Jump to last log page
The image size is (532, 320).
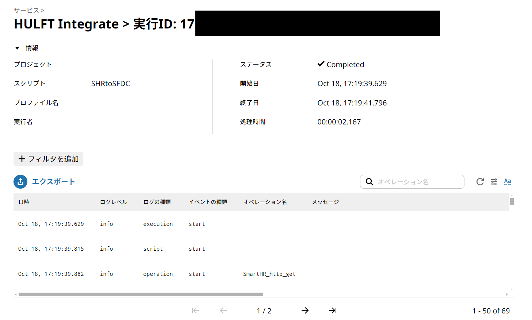pos(332,311)
